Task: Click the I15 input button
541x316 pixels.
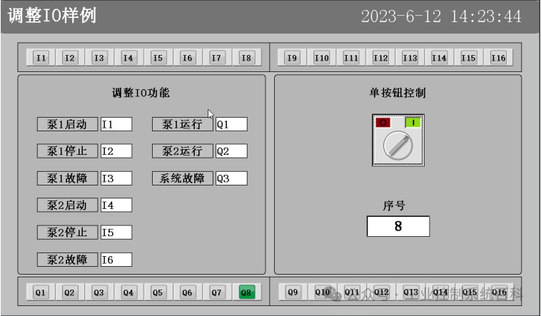Action: pyautogui.click(x=468, y=58)
